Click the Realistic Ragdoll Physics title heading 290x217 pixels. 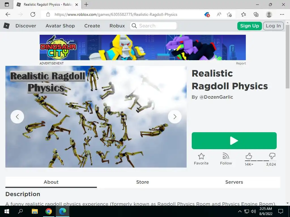(x=230, y=80)
